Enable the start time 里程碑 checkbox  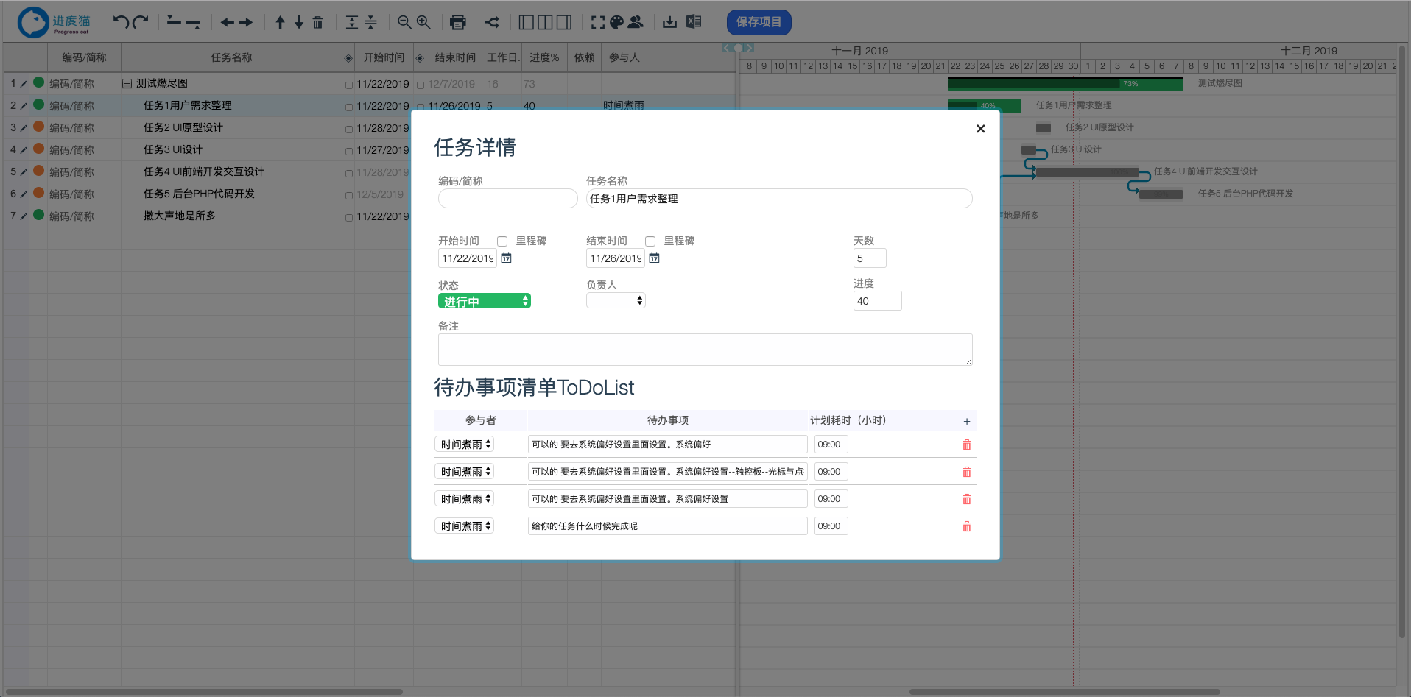(x=502, y=241)
